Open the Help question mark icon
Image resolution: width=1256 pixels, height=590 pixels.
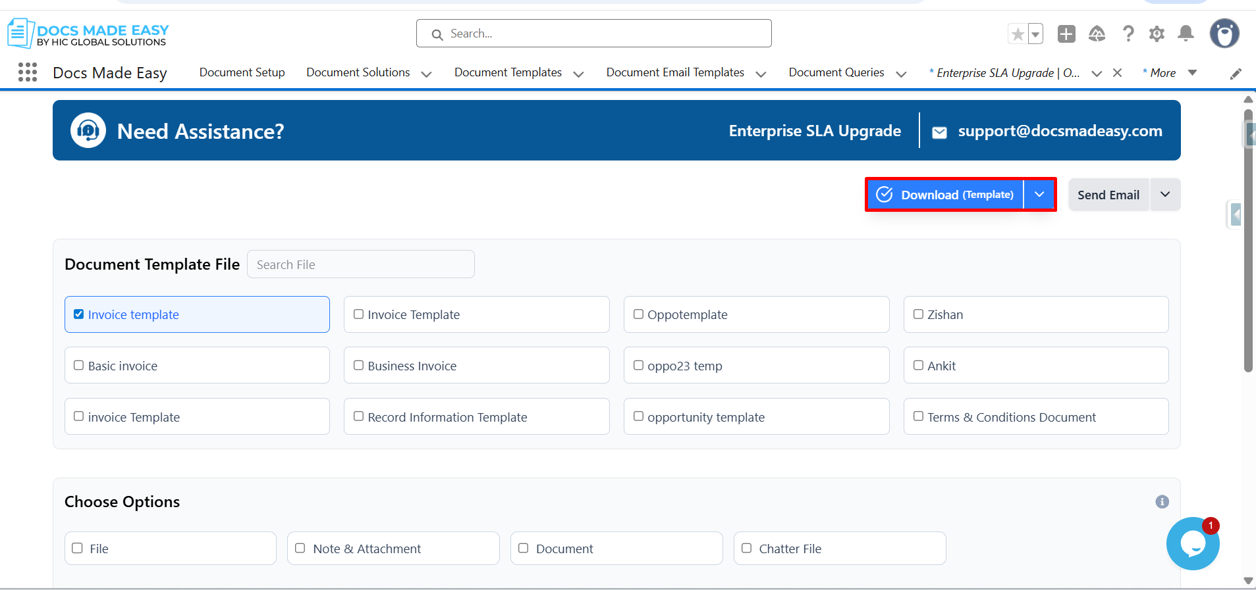point(1128,34)
